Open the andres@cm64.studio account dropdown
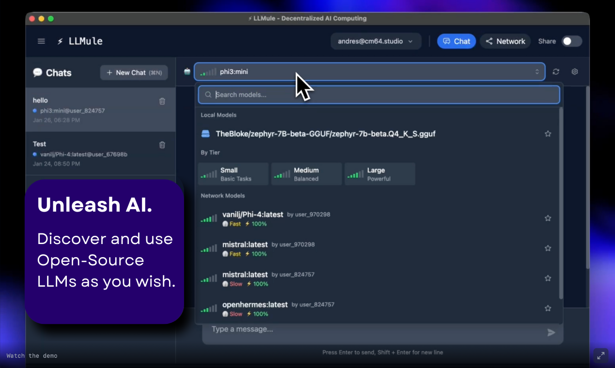The height and width of the screenshot is (368, 615). click(x=376, y=41)
